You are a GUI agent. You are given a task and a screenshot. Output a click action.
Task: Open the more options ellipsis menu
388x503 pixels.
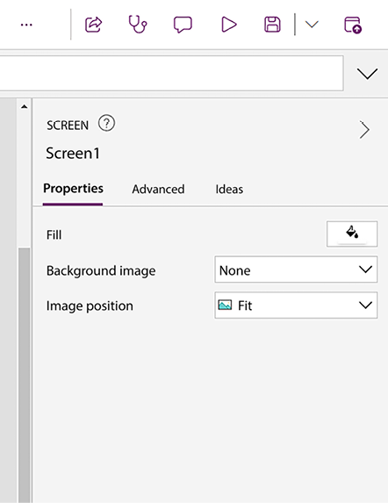tap(26, 25)
